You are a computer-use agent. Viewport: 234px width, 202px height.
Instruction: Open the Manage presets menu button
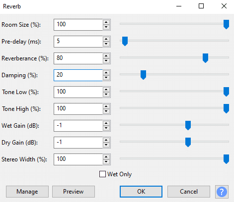point(27,192)
